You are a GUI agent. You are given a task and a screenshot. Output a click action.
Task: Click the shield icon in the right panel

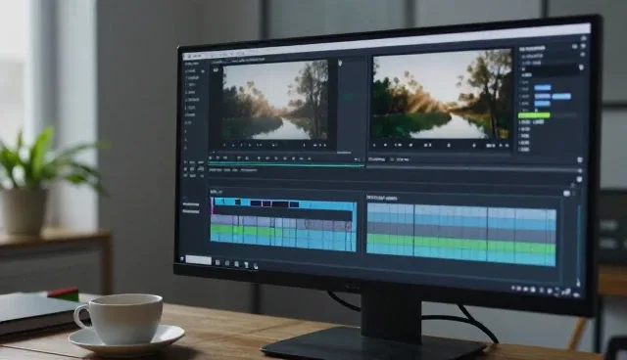coord(581,67)
